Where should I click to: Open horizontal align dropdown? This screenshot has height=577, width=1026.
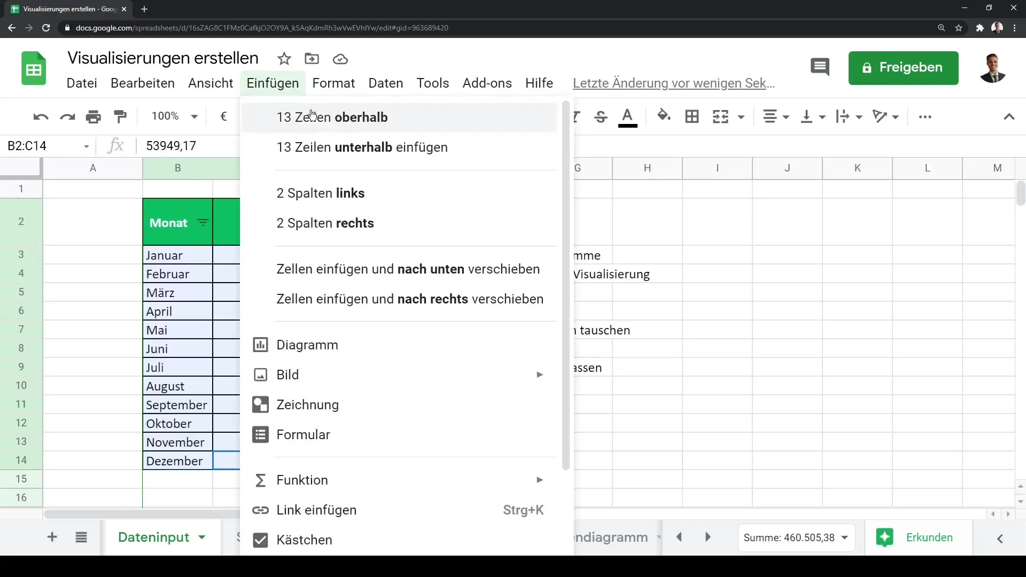point(776,116)
